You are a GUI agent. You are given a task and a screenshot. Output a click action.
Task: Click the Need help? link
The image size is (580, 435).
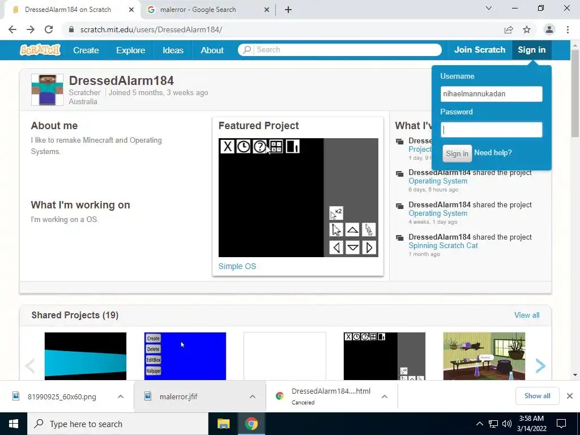(x=493, y=152)
